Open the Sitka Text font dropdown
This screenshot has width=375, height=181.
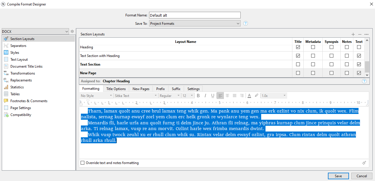tap(135, 96)
